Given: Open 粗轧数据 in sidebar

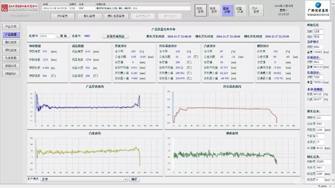Looking at the screenshot, I should point(11,42).
